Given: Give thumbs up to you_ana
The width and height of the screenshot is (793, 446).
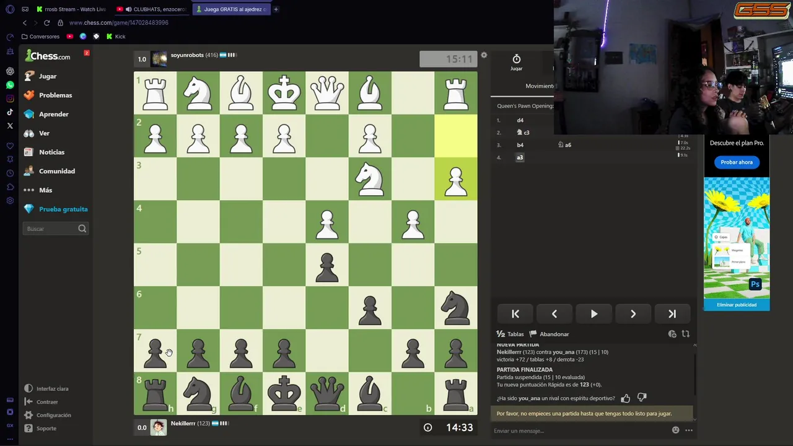Looking at the screenshot, I should (626, 398).
